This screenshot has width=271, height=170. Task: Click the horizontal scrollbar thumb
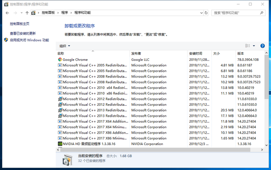coord(155,150)
